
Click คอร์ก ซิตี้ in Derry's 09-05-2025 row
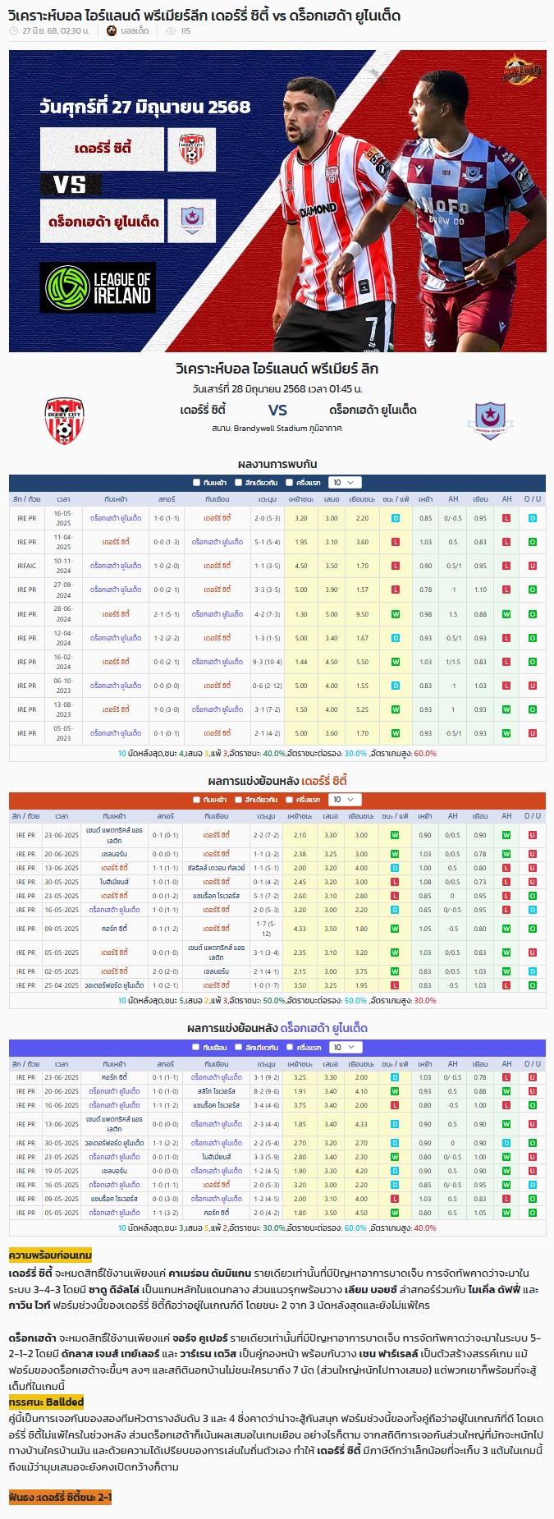[114, 929]
